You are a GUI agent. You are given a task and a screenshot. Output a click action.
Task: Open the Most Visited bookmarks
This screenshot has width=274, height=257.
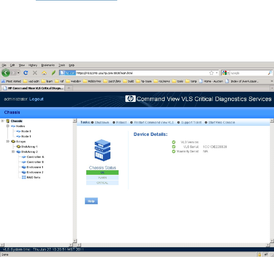(x=11, y=81)
